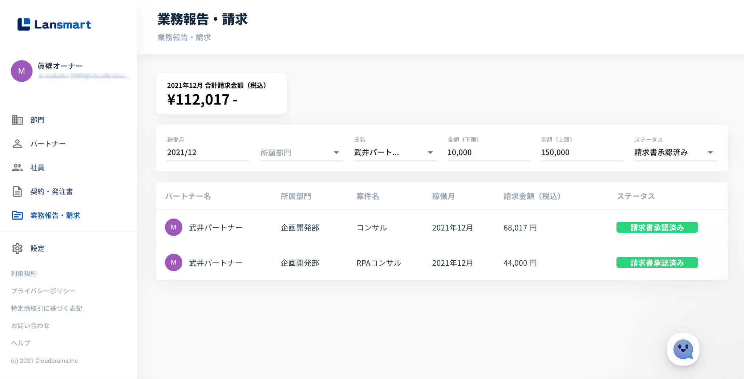This screenshot has height=379, width=744.
Task: Click the 請求書承認済み badge for RPAコンサル
Action: pos(657,262)
